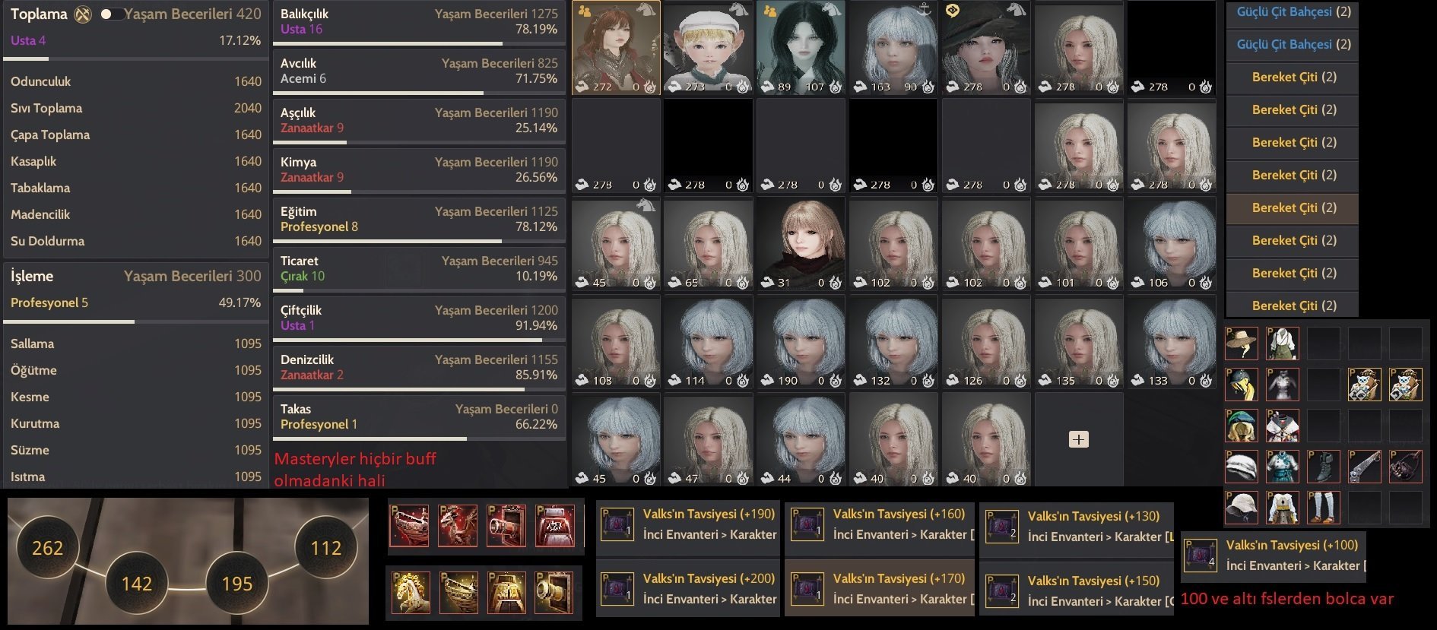Screen dimensions: 1437x630
Task: Select the red dragon item icon
Action: click(458, 526)
